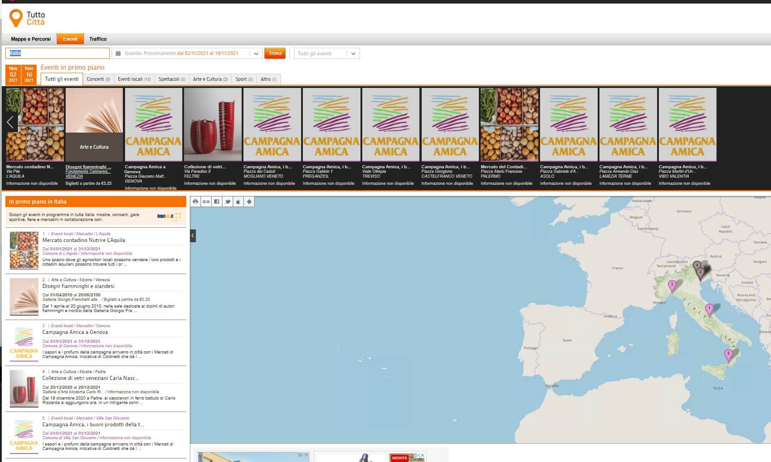Share the map on Twitter

point(227,202)
